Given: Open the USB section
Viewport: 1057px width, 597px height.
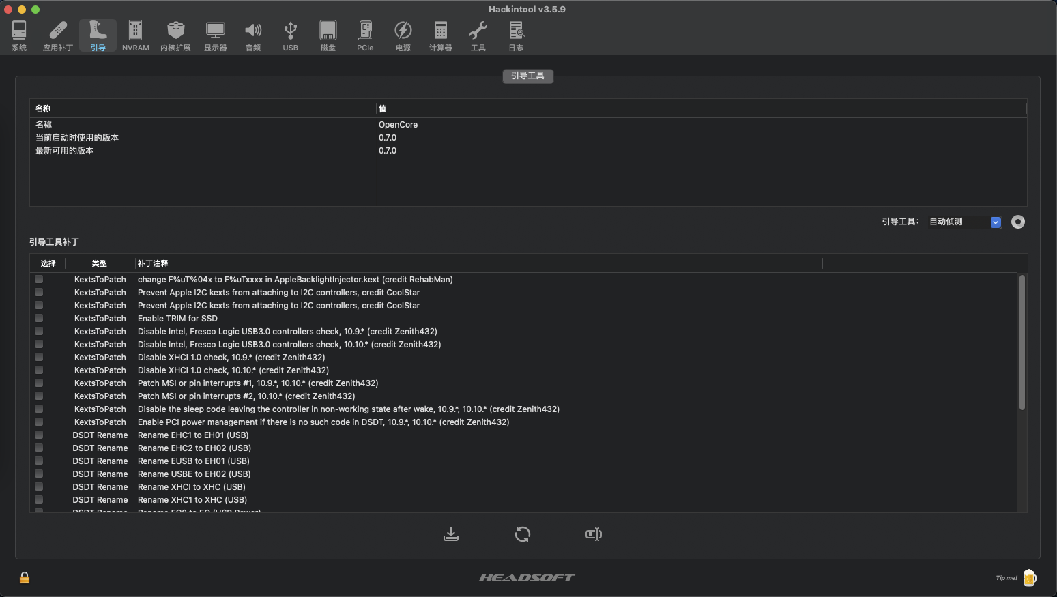Looking at the screenshot, I should (291, 35).
